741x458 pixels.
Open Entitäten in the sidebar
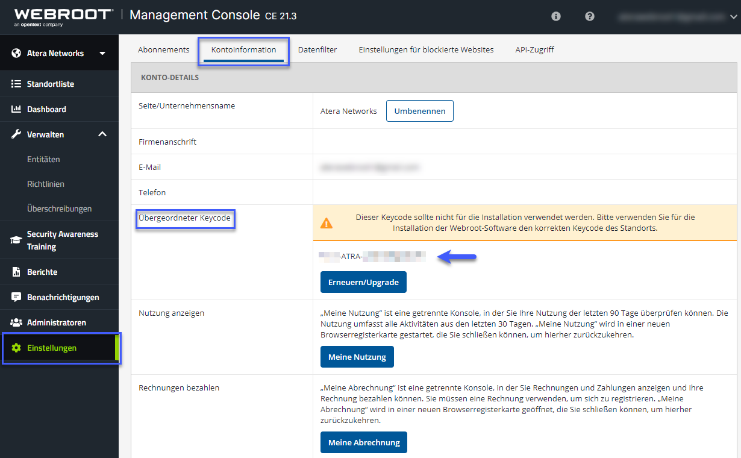[43, 159]
